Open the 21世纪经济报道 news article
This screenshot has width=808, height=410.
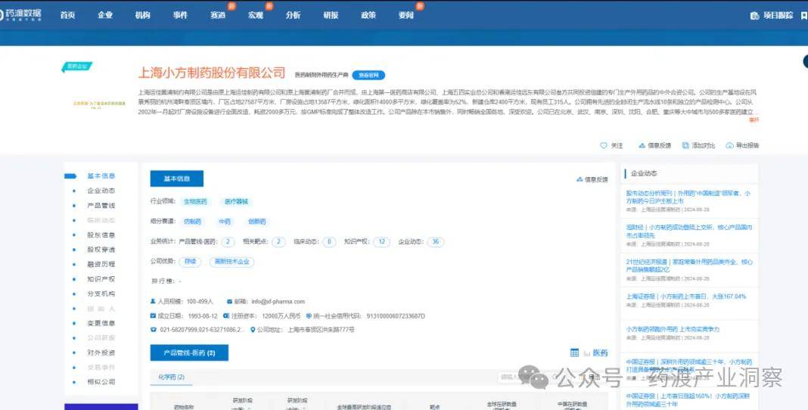point(689,266)
